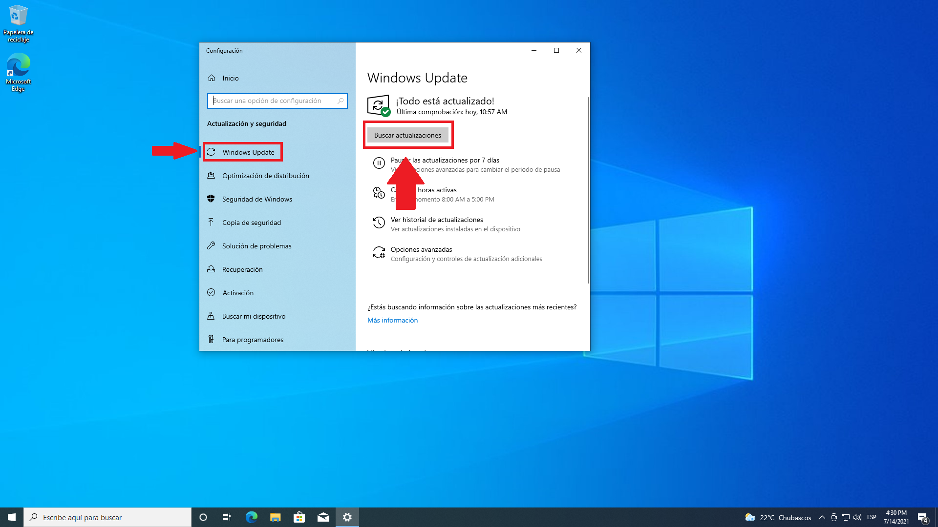Launch File Explorer from taskbar
This screenshot has height=527, width=938.
[x=275, y=517]
